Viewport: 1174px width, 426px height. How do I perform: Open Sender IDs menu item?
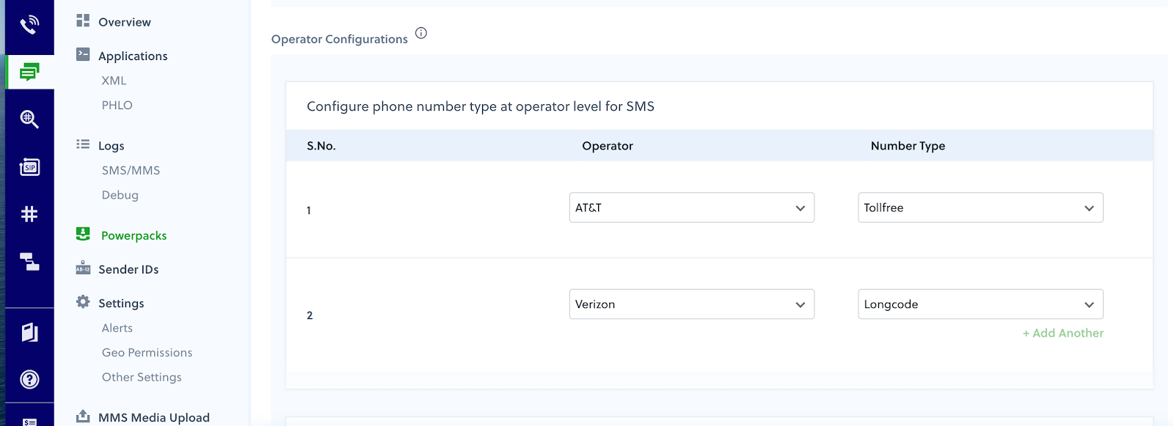point(128,269)
